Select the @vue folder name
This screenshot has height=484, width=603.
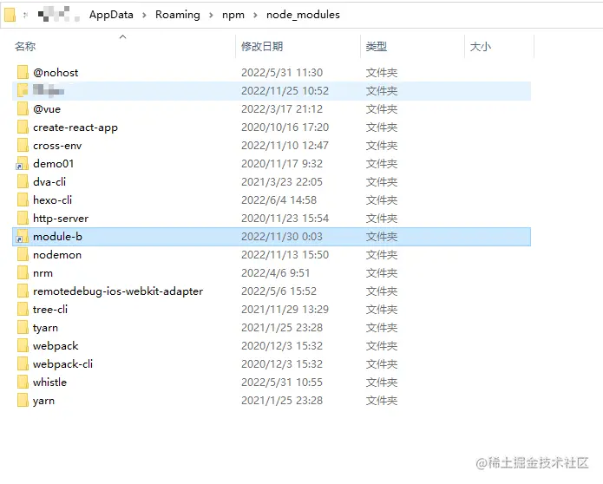point(47,108)
